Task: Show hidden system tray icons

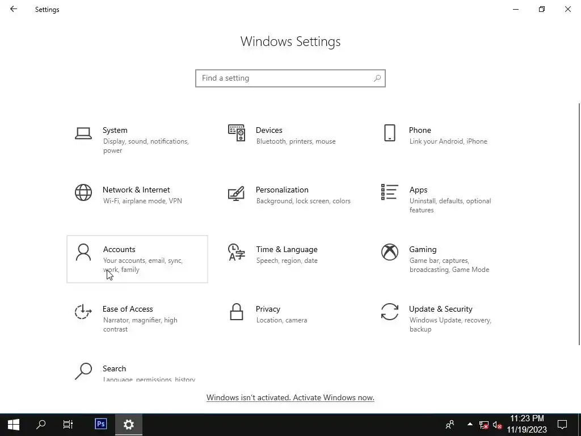Action: tap(470, 425)
